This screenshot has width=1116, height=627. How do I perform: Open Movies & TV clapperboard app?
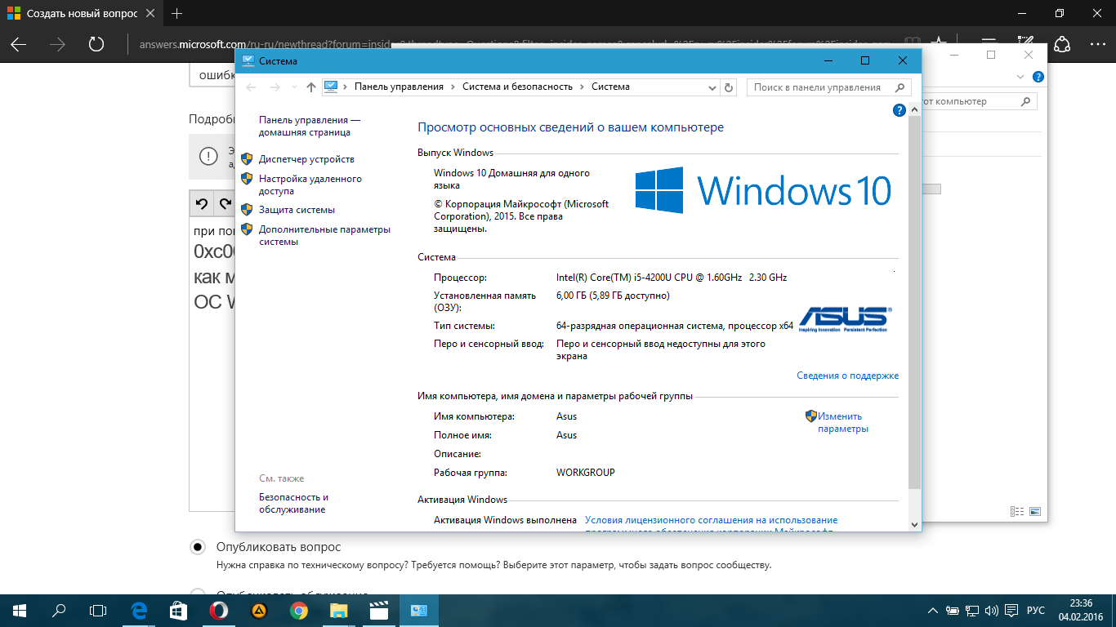378,610
